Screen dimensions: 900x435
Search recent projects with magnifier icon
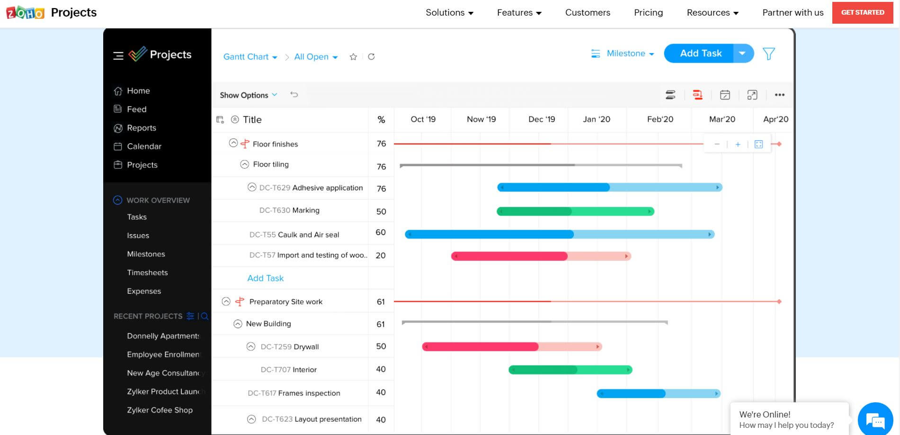205,316
